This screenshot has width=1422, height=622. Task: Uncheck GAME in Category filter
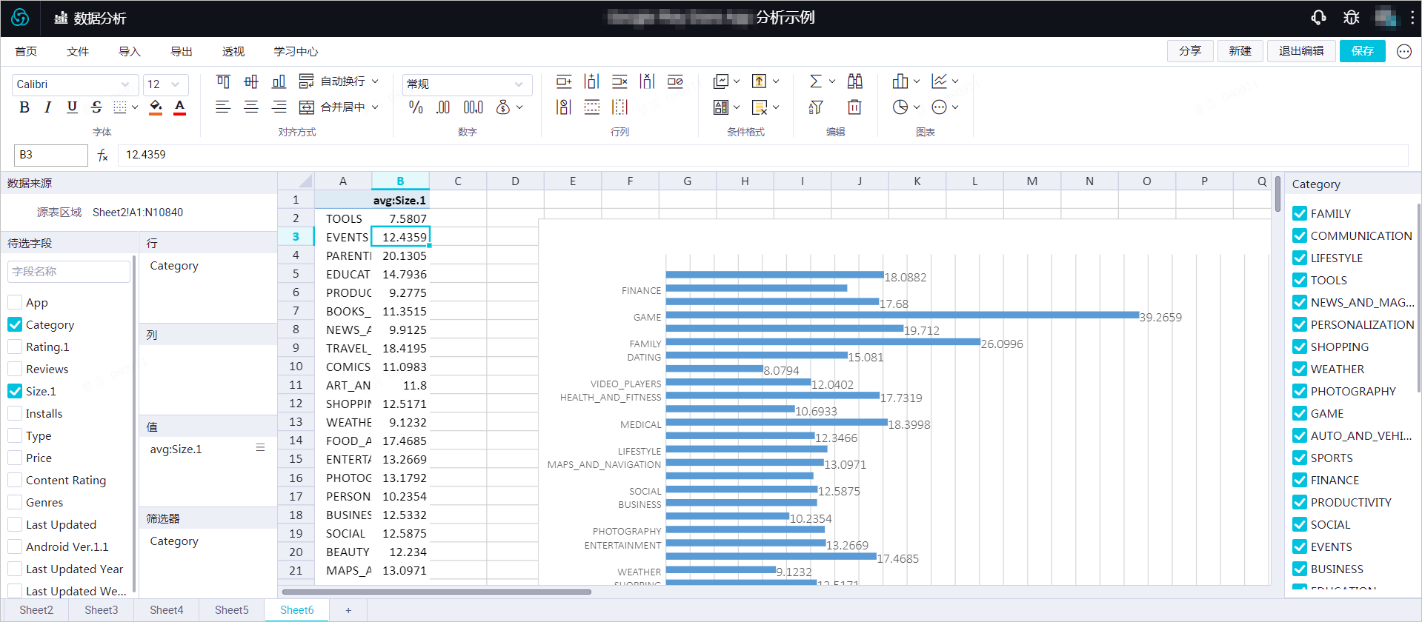pyautogui.click(x=1299, y=413)
